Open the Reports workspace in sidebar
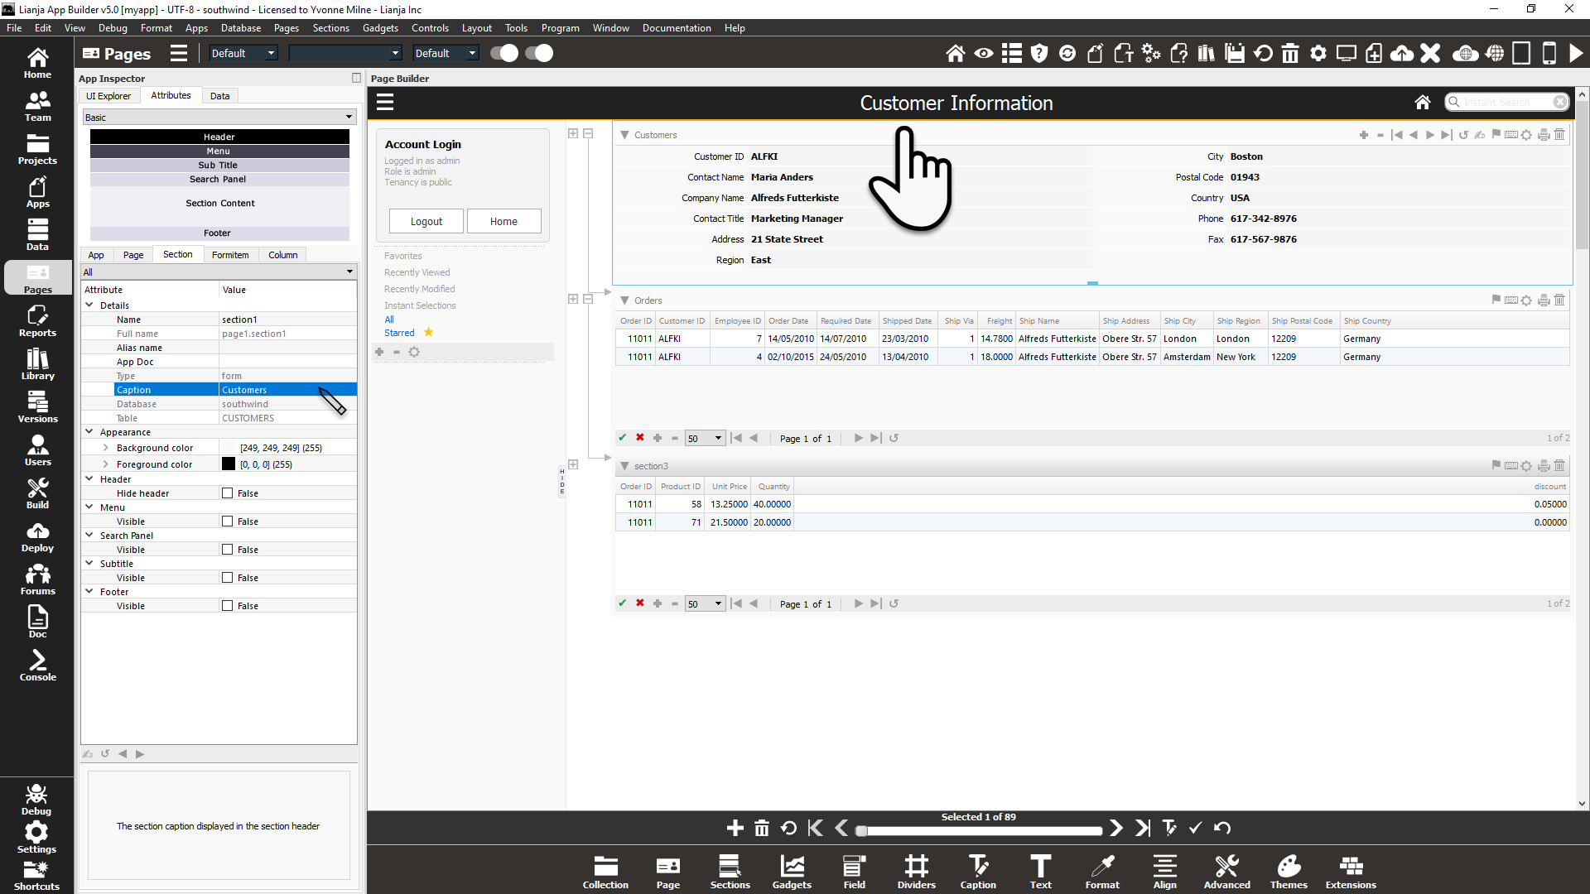This screenshot has width=1590, height=894. click(x=37, y=320)
